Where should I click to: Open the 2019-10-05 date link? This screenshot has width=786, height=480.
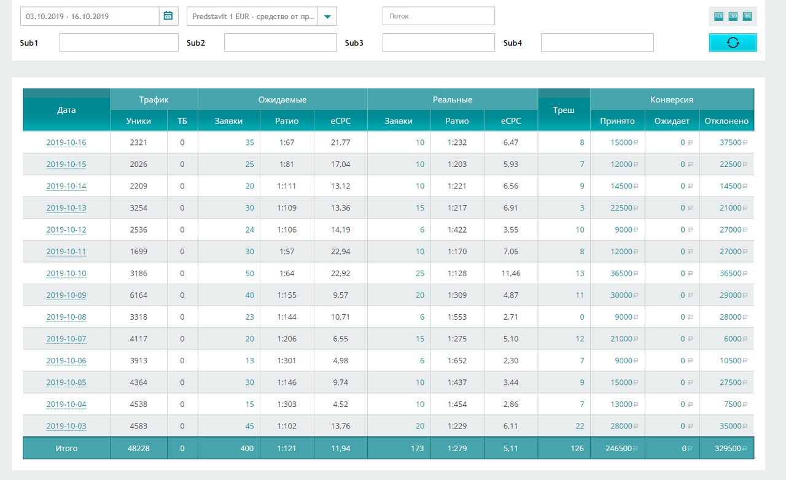point(66,382)
